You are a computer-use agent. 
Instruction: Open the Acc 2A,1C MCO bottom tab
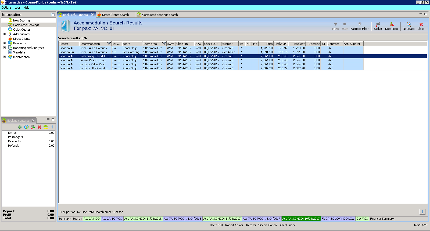[112, 219]
